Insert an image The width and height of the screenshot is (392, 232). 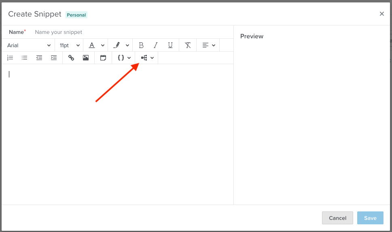click(x=86, y=58)
